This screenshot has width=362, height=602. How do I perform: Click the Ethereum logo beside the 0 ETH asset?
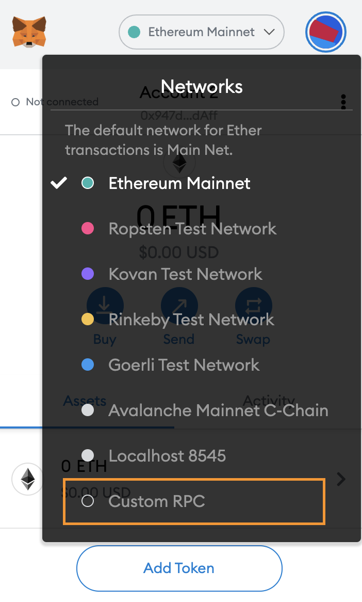pyautogui.click(x=28, y=479)
